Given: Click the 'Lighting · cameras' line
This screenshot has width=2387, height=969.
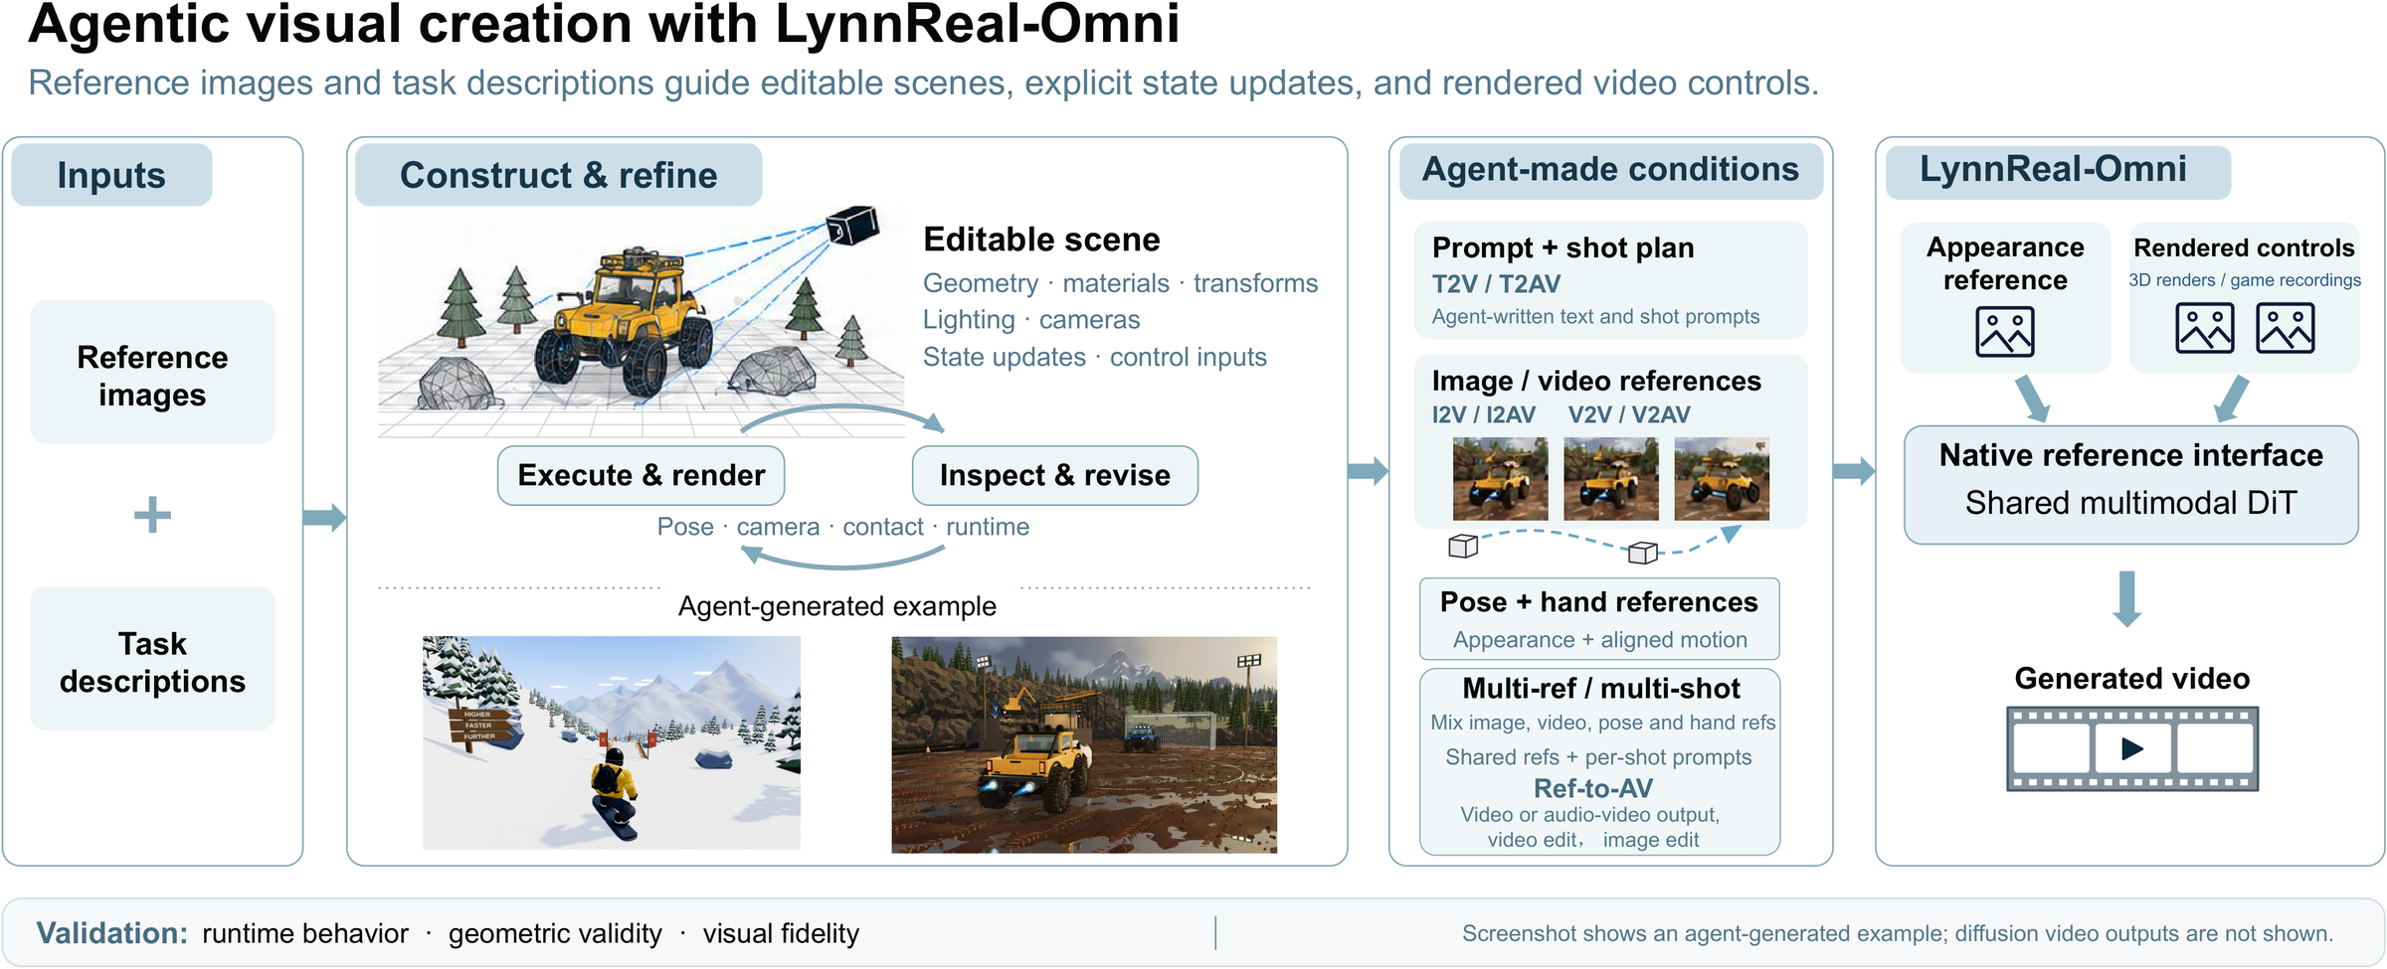Looking at the screenshot, I should [1031, 320].
